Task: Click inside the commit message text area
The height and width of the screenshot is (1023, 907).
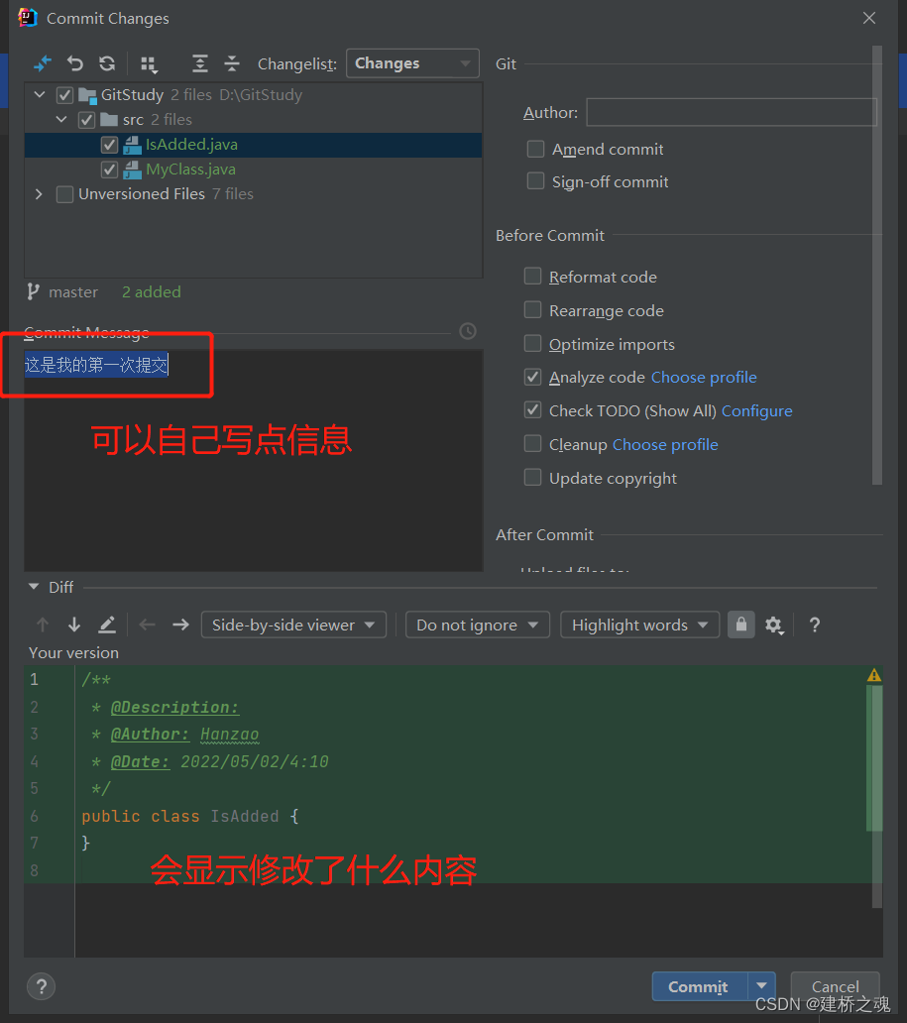Action: click(x=253, y=461)
